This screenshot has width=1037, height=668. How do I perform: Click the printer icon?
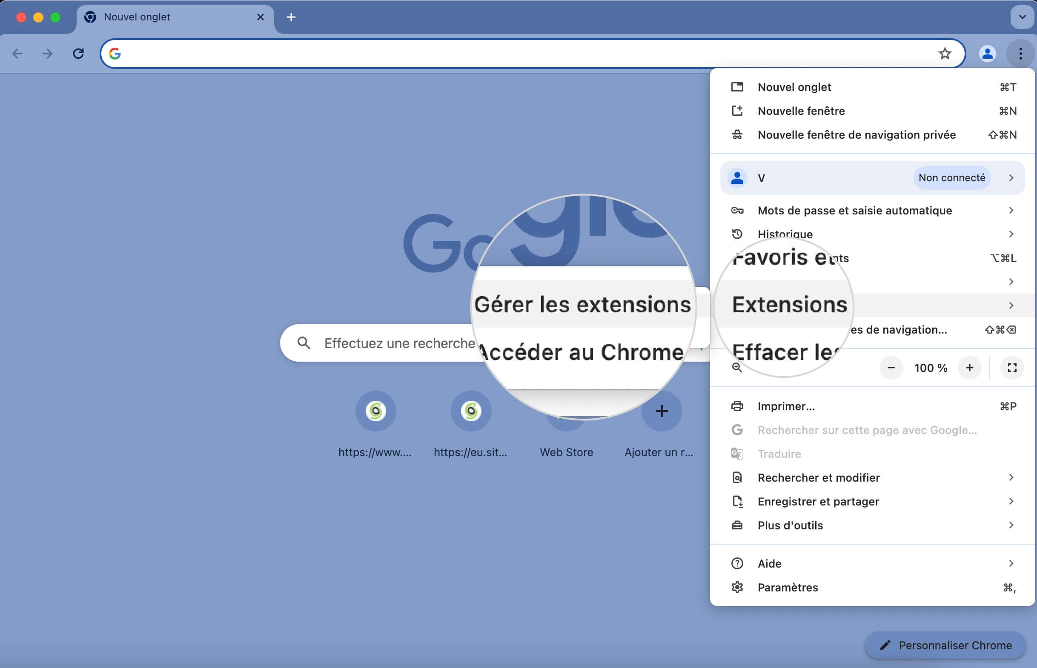[737, 406]
